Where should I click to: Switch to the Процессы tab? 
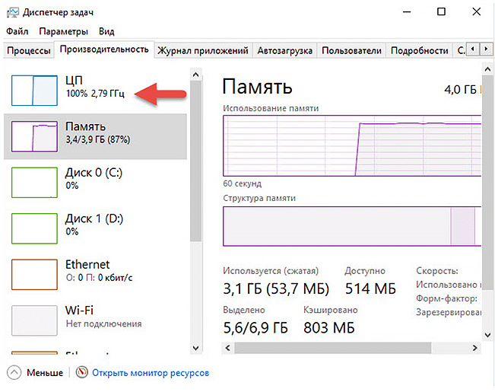29,51
